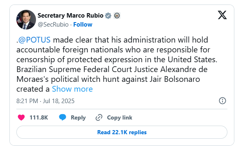
Task: Click the tweet line mentioning Alexandre de
Action: [112, 70]
